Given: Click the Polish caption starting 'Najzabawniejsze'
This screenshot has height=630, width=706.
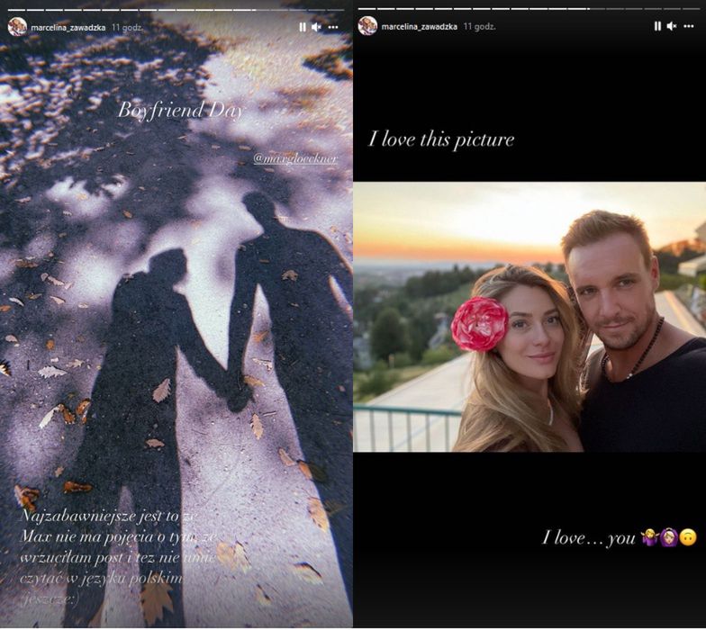Looking at the screenshot, I should pyautogui.click(x=118, y=558).
